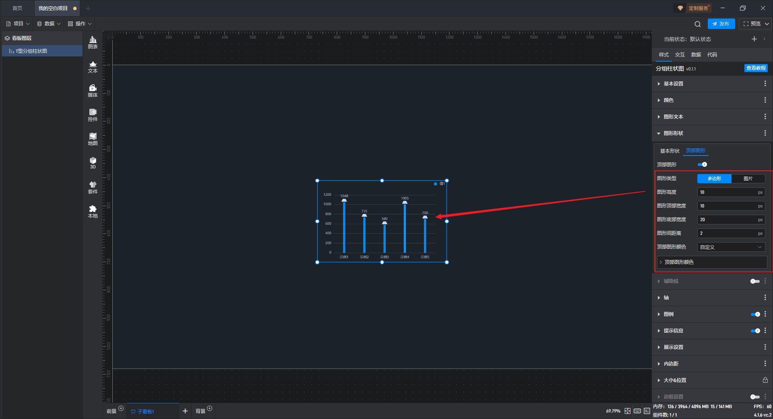Open the 媒体 media components panel
The width and height of the screenshot is (773, 419).
(93, 91)
